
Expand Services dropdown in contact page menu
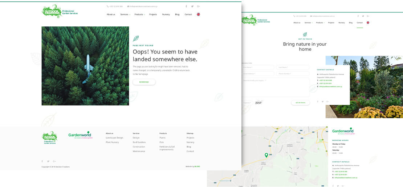pyautogui.click(x=308, y=22)
